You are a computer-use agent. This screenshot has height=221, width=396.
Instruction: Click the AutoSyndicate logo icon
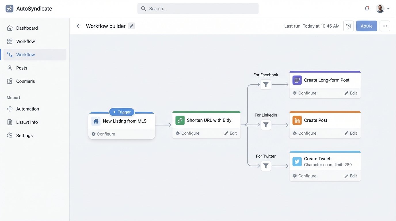coord(9,8)
